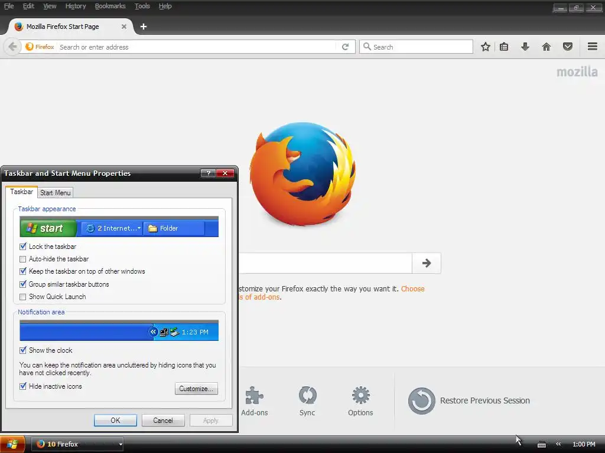The width and height of the screenshot is (605, 453).
Task: Show bookmarks list icon in toolbar
Action: point(504,47)
